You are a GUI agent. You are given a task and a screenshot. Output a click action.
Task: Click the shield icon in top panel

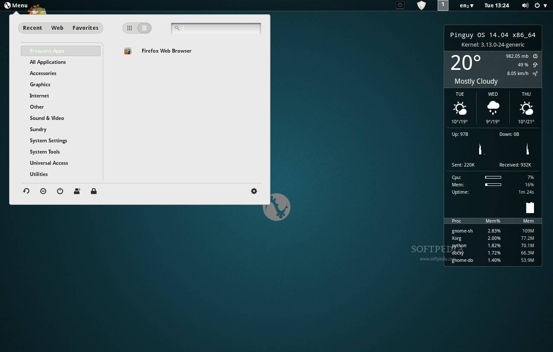point(421,5)
